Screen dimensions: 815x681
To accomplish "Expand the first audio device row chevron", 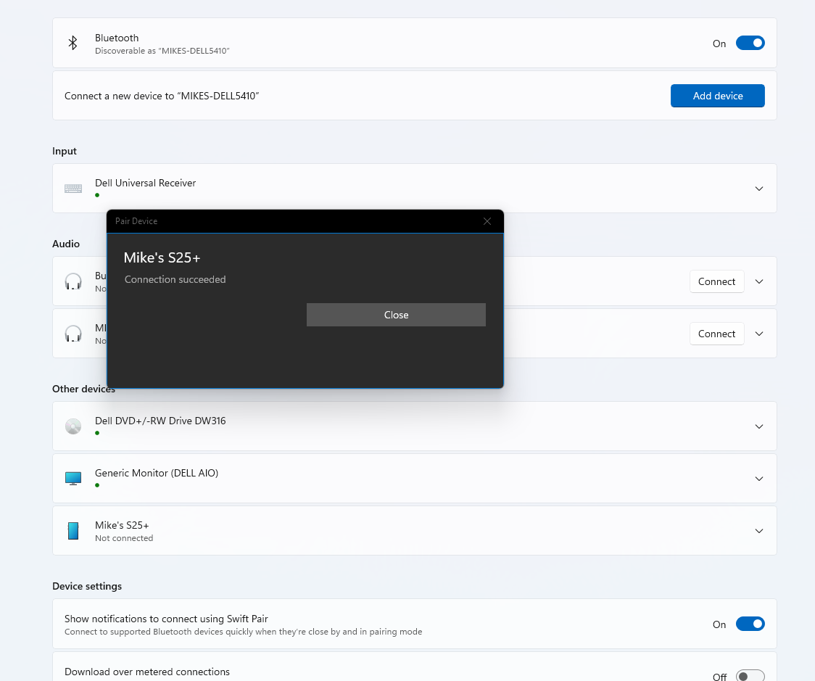I will click(x=759, y=282).
